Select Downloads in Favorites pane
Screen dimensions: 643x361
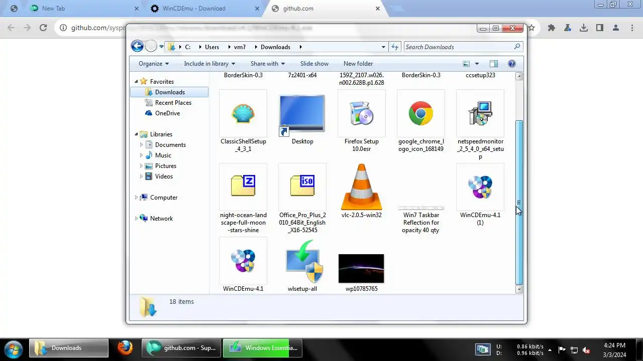[169, 92]
